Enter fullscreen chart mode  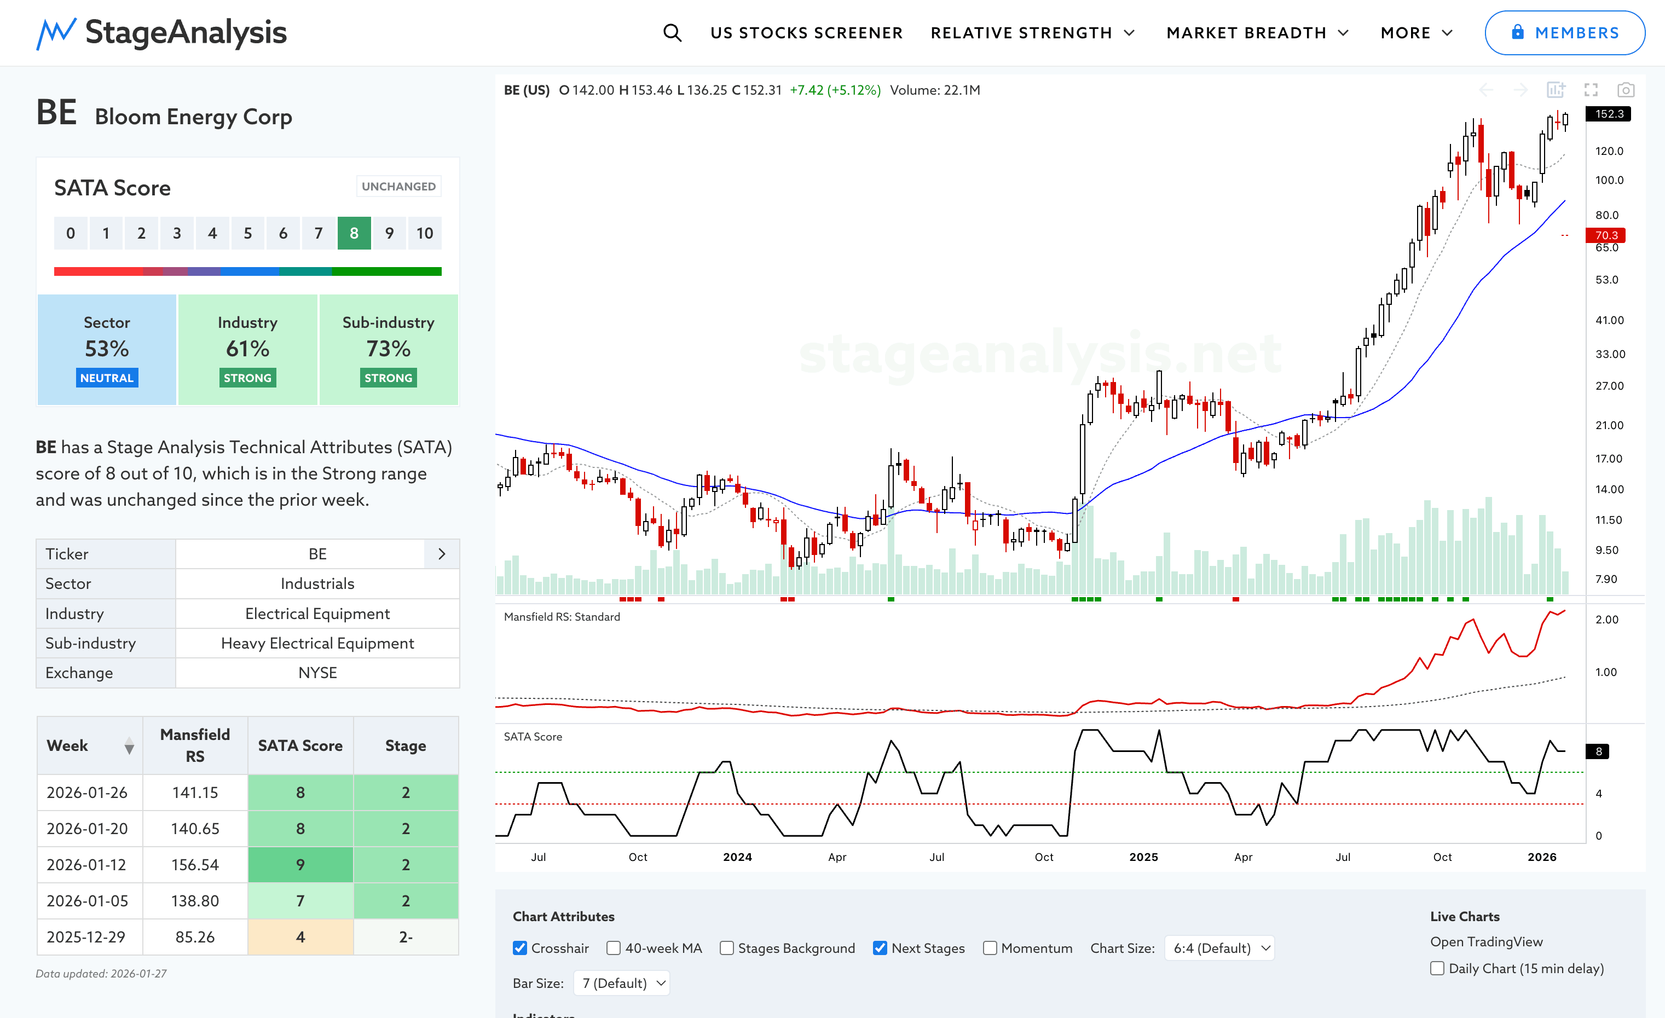(x=1591, y=90)
